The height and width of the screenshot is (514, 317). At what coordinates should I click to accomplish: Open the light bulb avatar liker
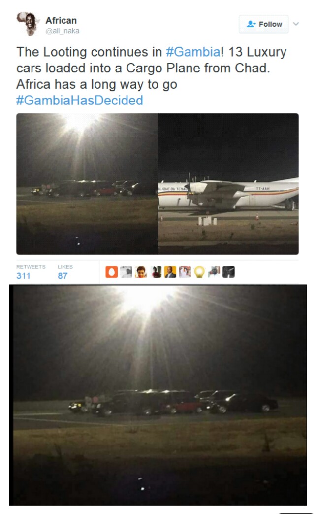click(199, 272)
